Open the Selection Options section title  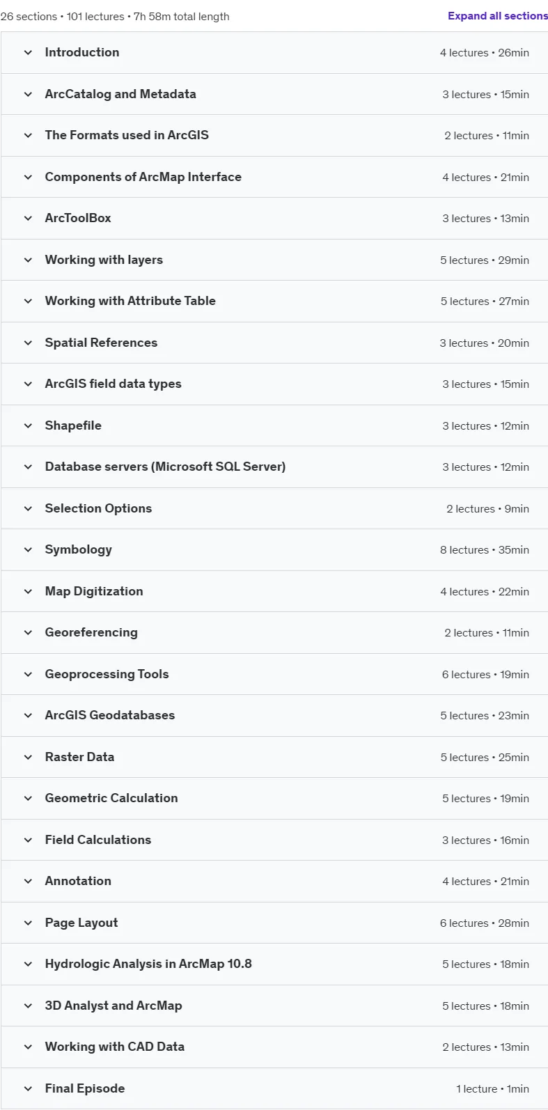98,508
